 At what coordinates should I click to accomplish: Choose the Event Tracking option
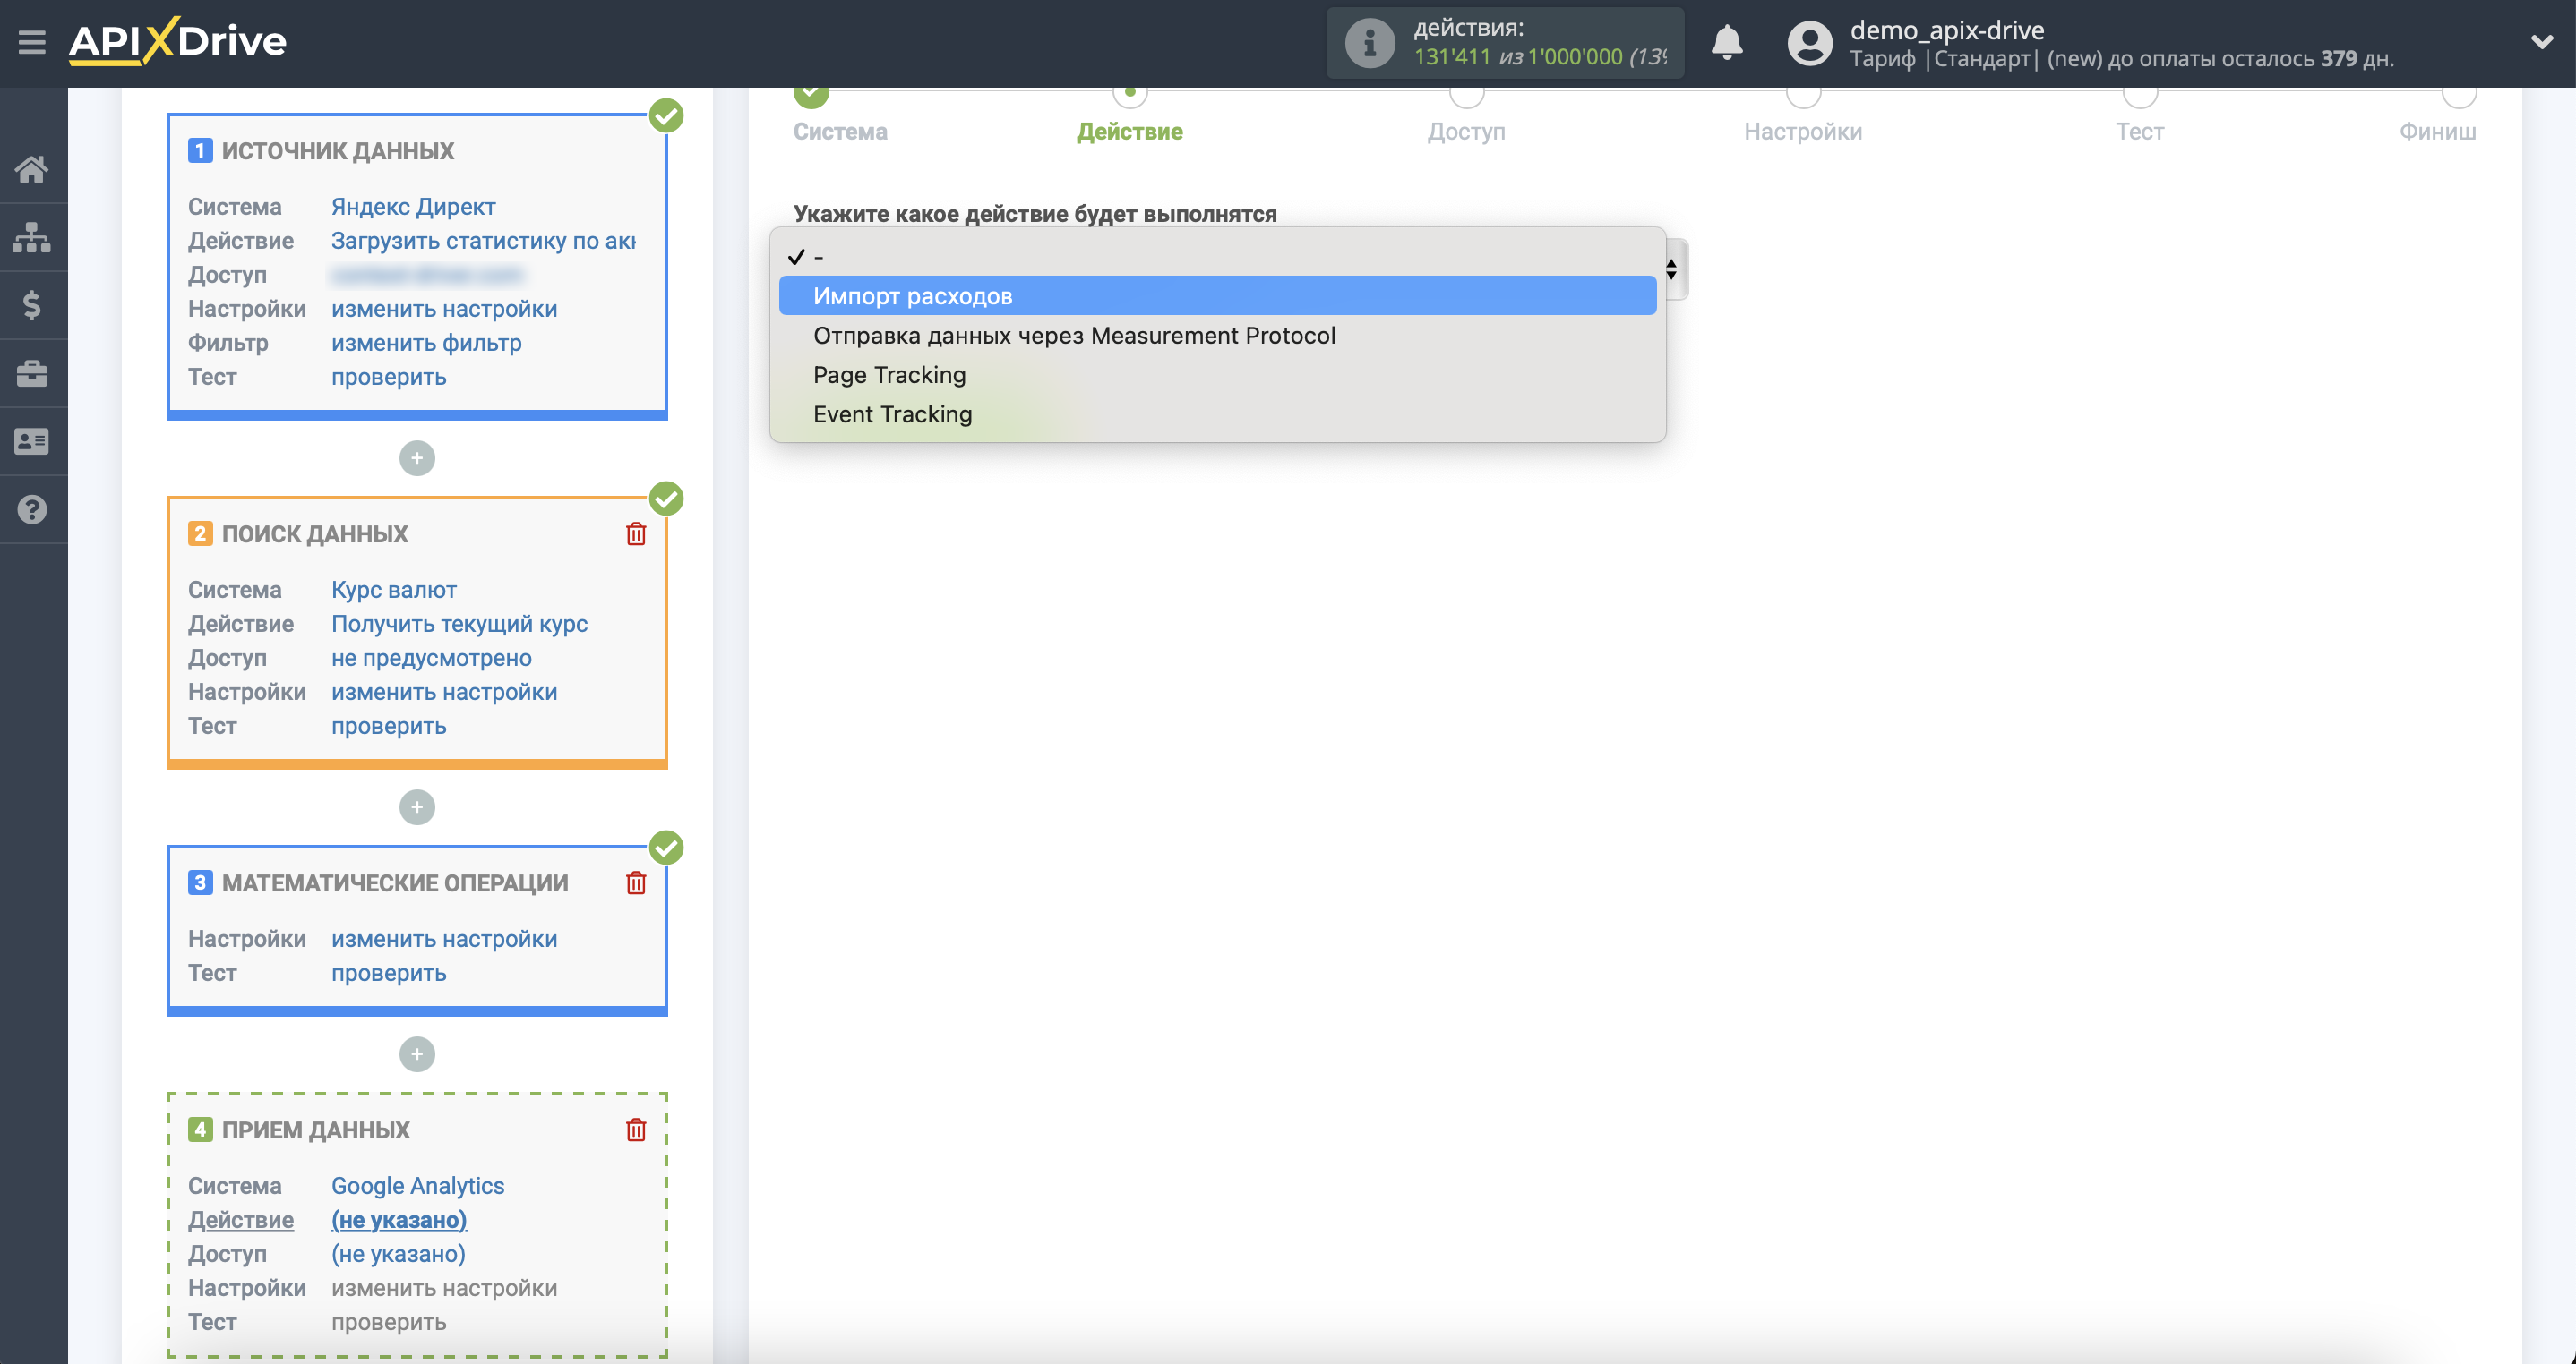(1217, 413)
